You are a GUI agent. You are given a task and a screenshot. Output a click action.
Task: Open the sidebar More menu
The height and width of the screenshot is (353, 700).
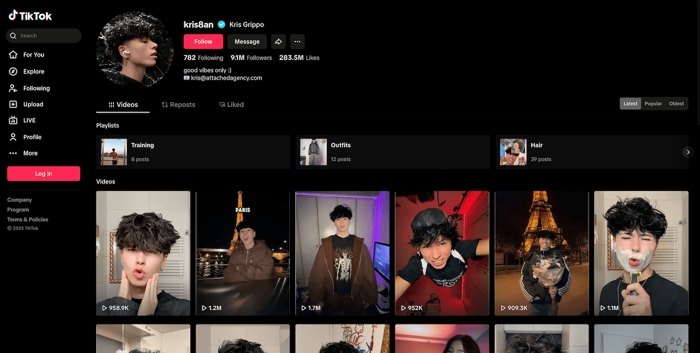point(30,153)
